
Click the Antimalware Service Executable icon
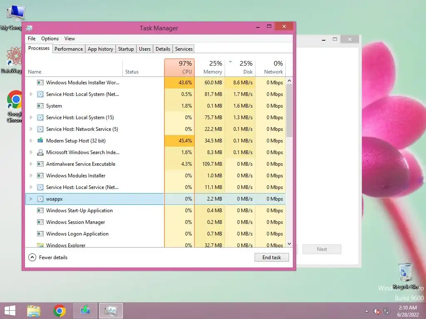click(x=40, y=164)
